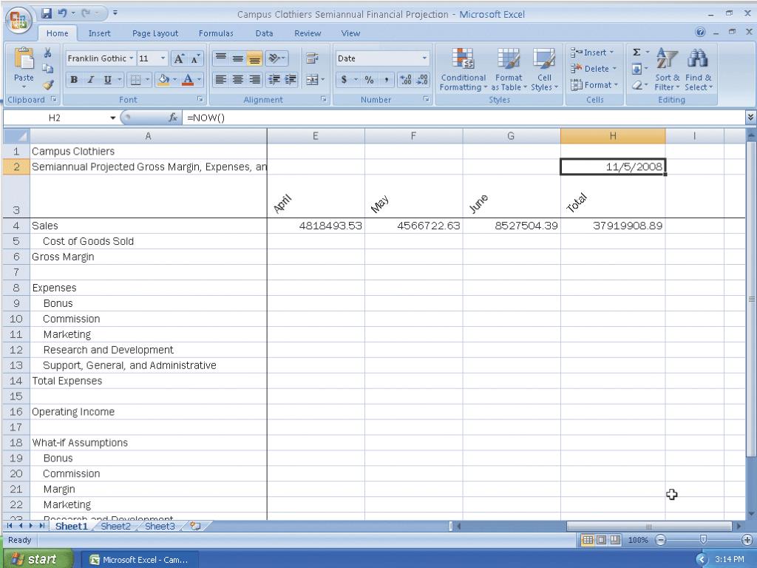Open Find & Select menu

click(x=698, y=70)
